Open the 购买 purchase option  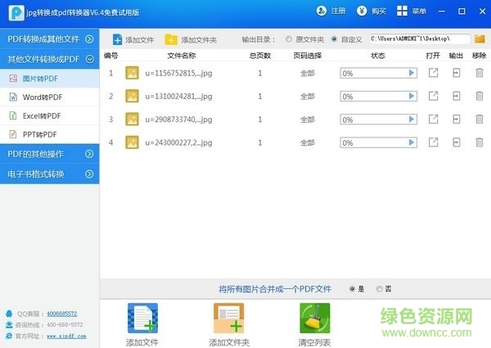[x=371, y=11]
